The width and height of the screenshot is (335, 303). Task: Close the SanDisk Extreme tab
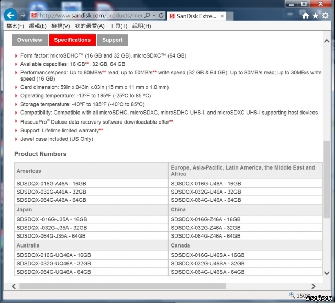coord(222,16)
